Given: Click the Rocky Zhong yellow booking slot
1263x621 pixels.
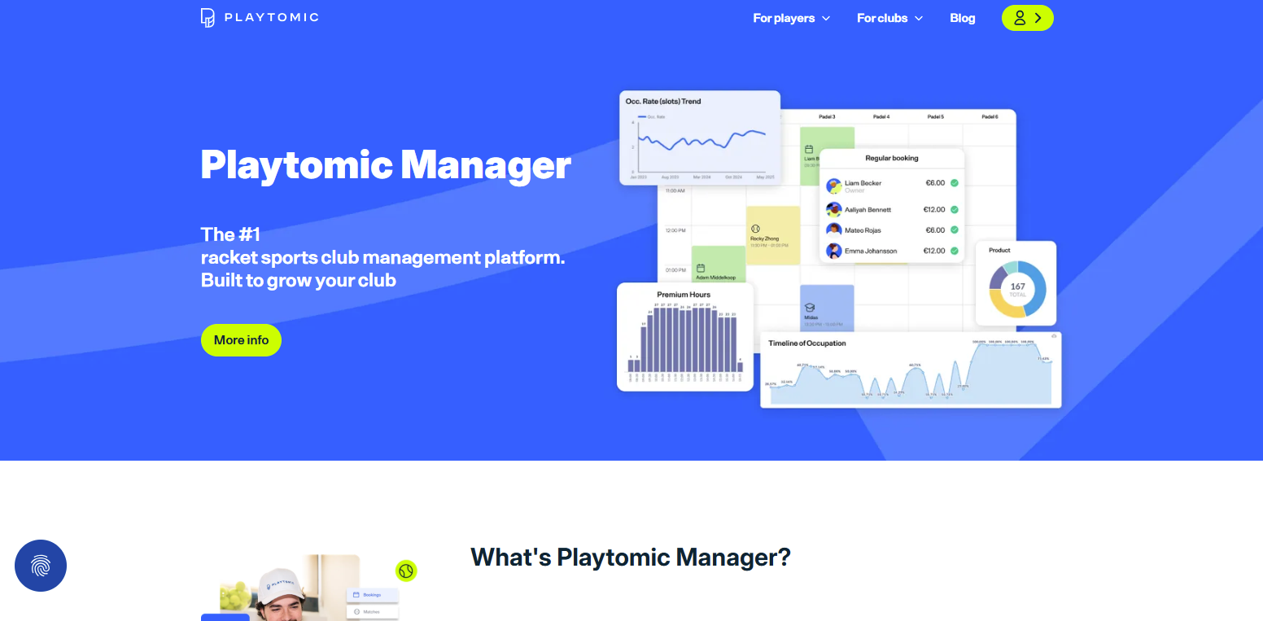Looking at the screenshot, I should point(773,235).
